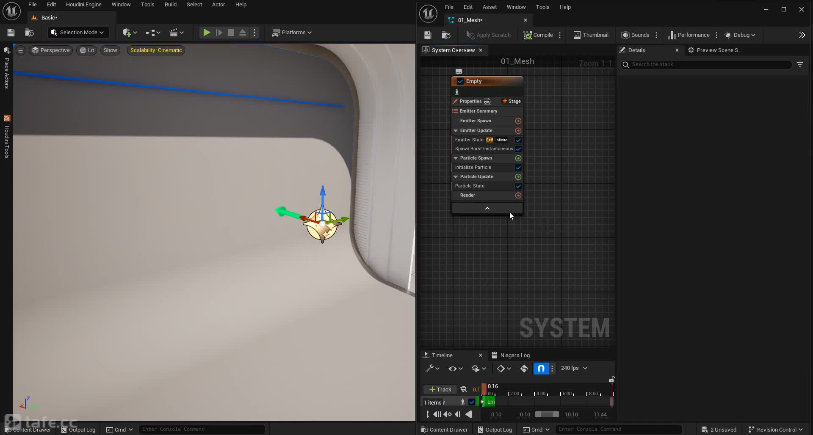The height and width of the screenshot is (435, 813).
Task: Toggle the timeline emitter track checkbox
Action: click(x=472, y=402)
